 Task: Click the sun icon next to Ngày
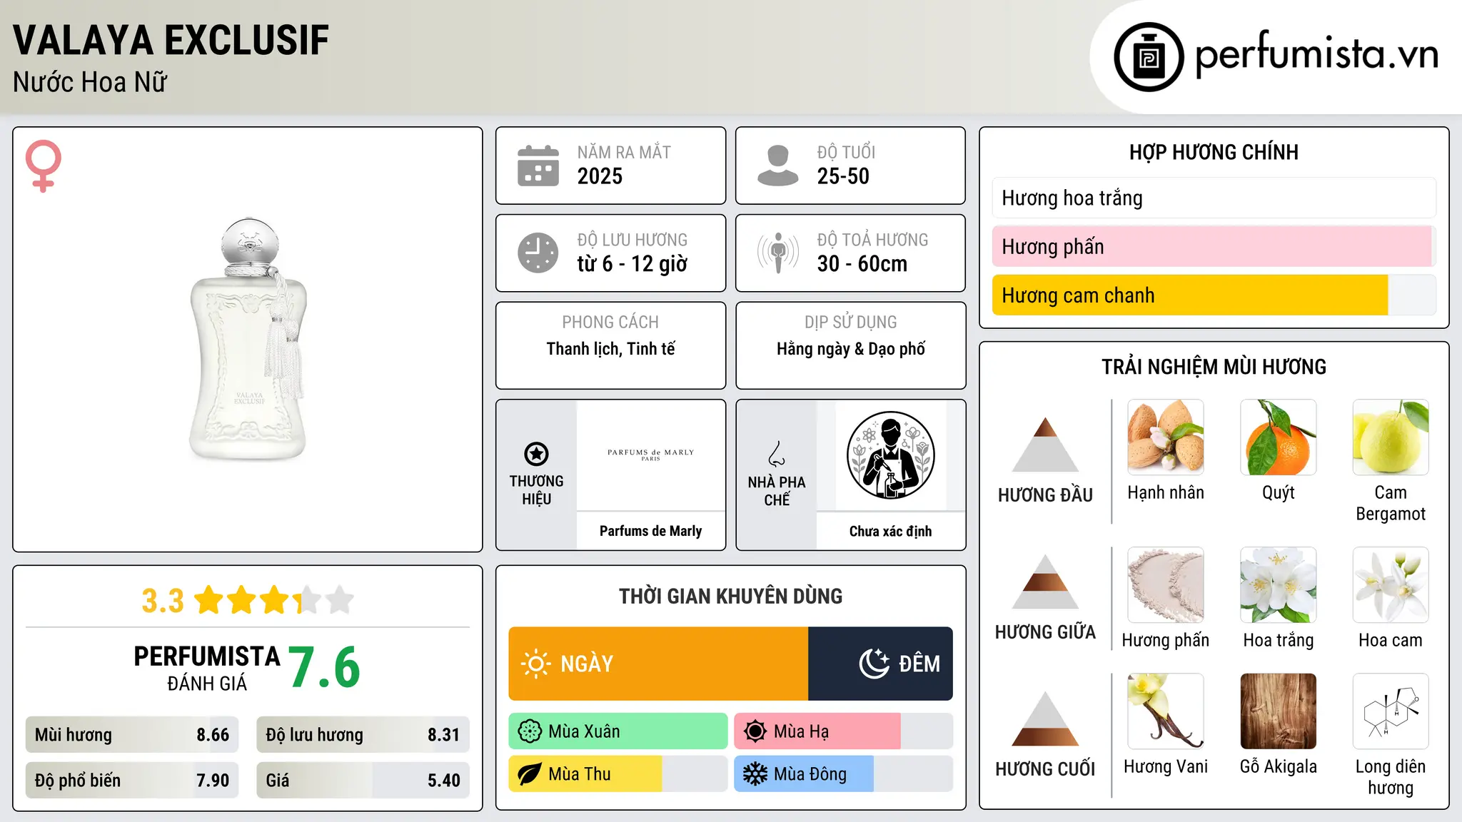(535, 664)
